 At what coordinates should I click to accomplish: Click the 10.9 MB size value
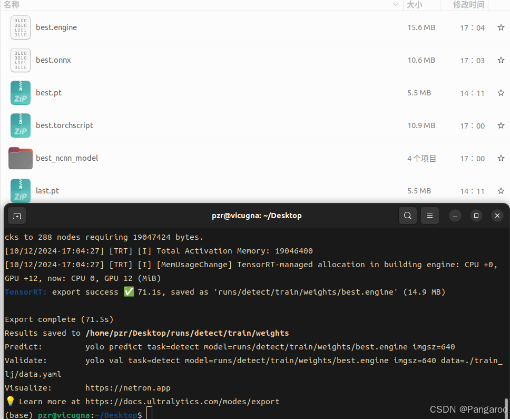pos(421,125)
